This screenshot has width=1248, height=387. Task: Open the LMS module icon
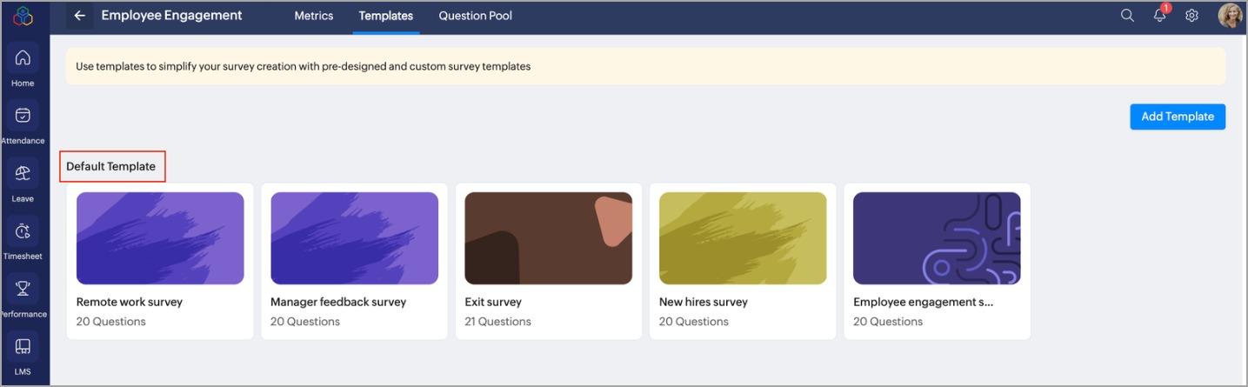tap(23, 346)
